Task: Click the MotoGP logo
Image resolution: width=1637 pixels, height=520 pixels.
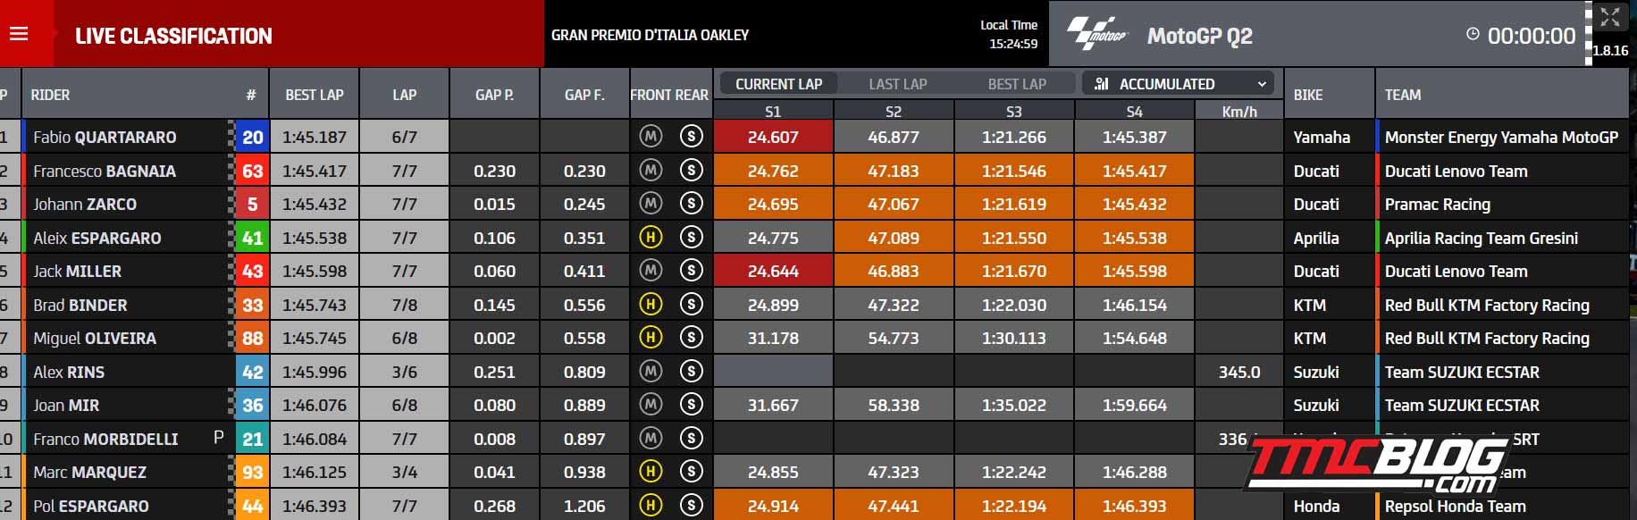Action: (1098, 34)
